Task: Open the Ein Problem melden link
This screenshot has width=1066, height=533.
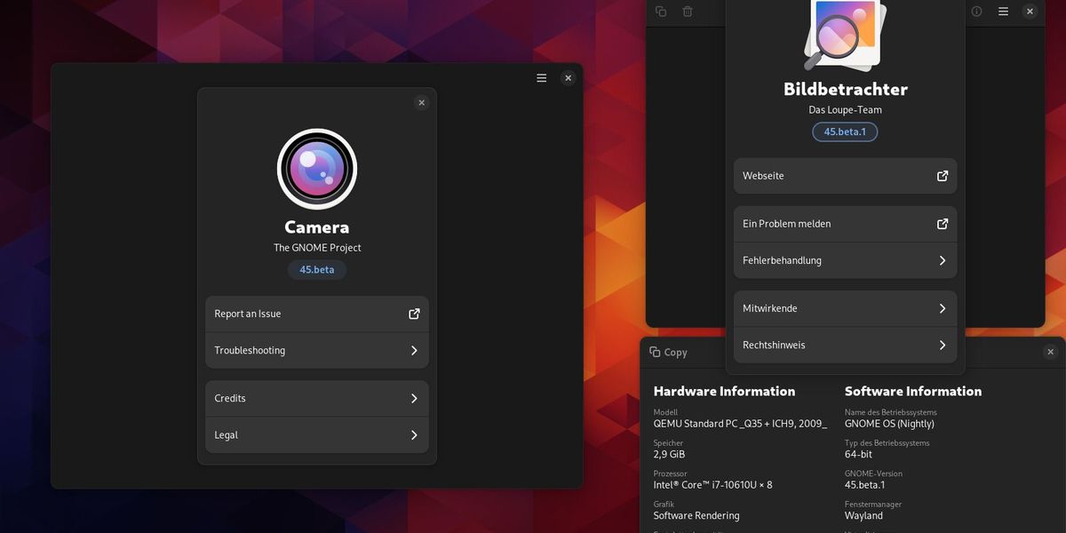Action: coord(845,224)
